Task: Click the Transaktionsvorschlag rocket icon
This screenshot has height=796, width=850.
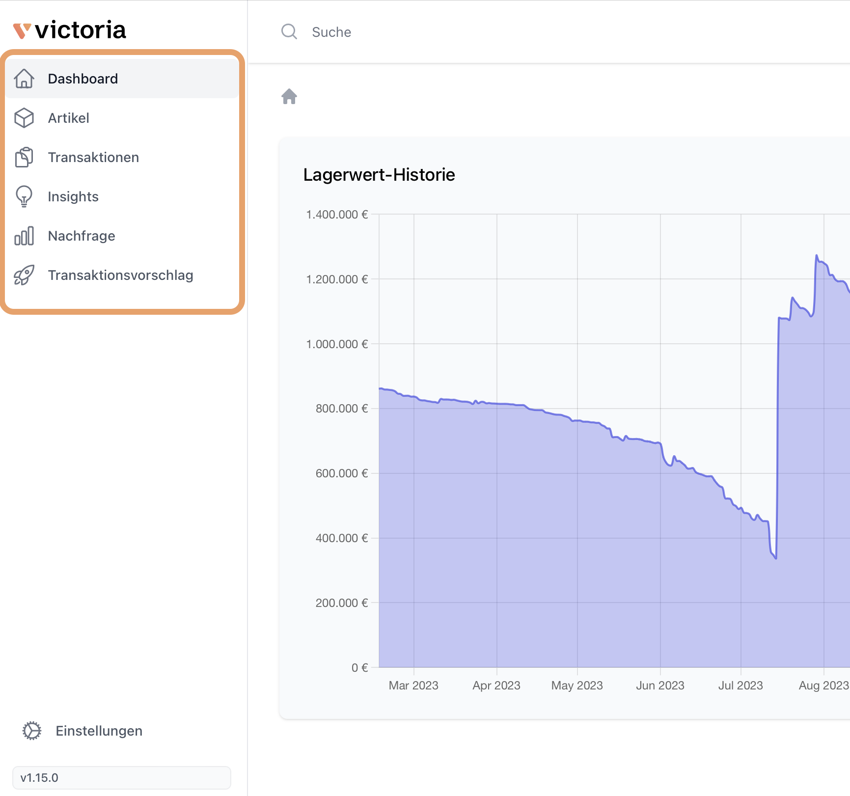Action: pyautogui.click(x=24, y=275)
